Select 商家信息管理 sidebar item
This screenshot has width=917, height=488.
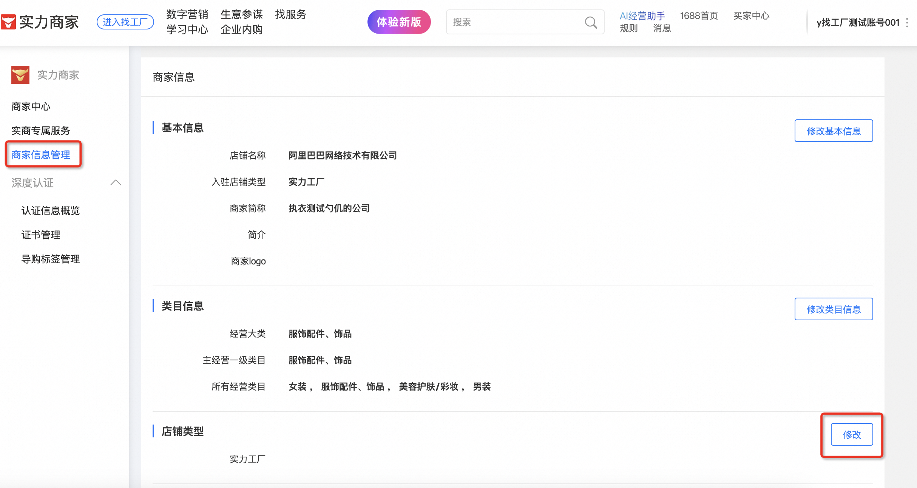coord(41,155)
